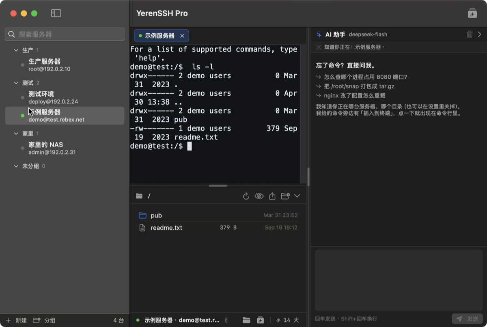The height and width of the screenshot is (327, 487).
Task: Click the top-right new window icon
Action: [x=472, y=13]
